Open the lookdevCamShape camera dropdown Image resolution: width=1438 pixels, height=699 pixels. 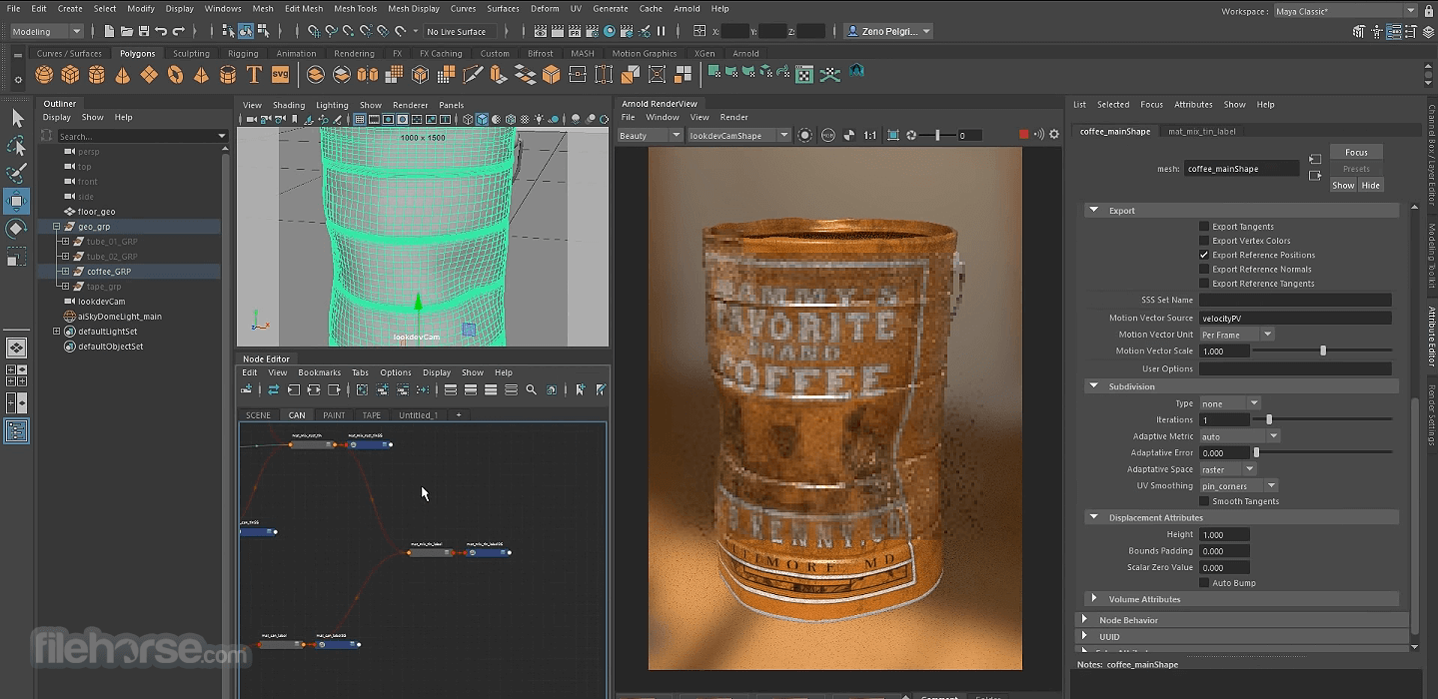point(738,135)
